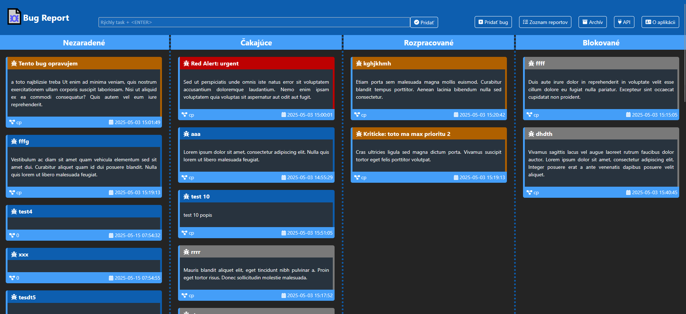Focus the Rýchly task input field

[x=254, y=22]
